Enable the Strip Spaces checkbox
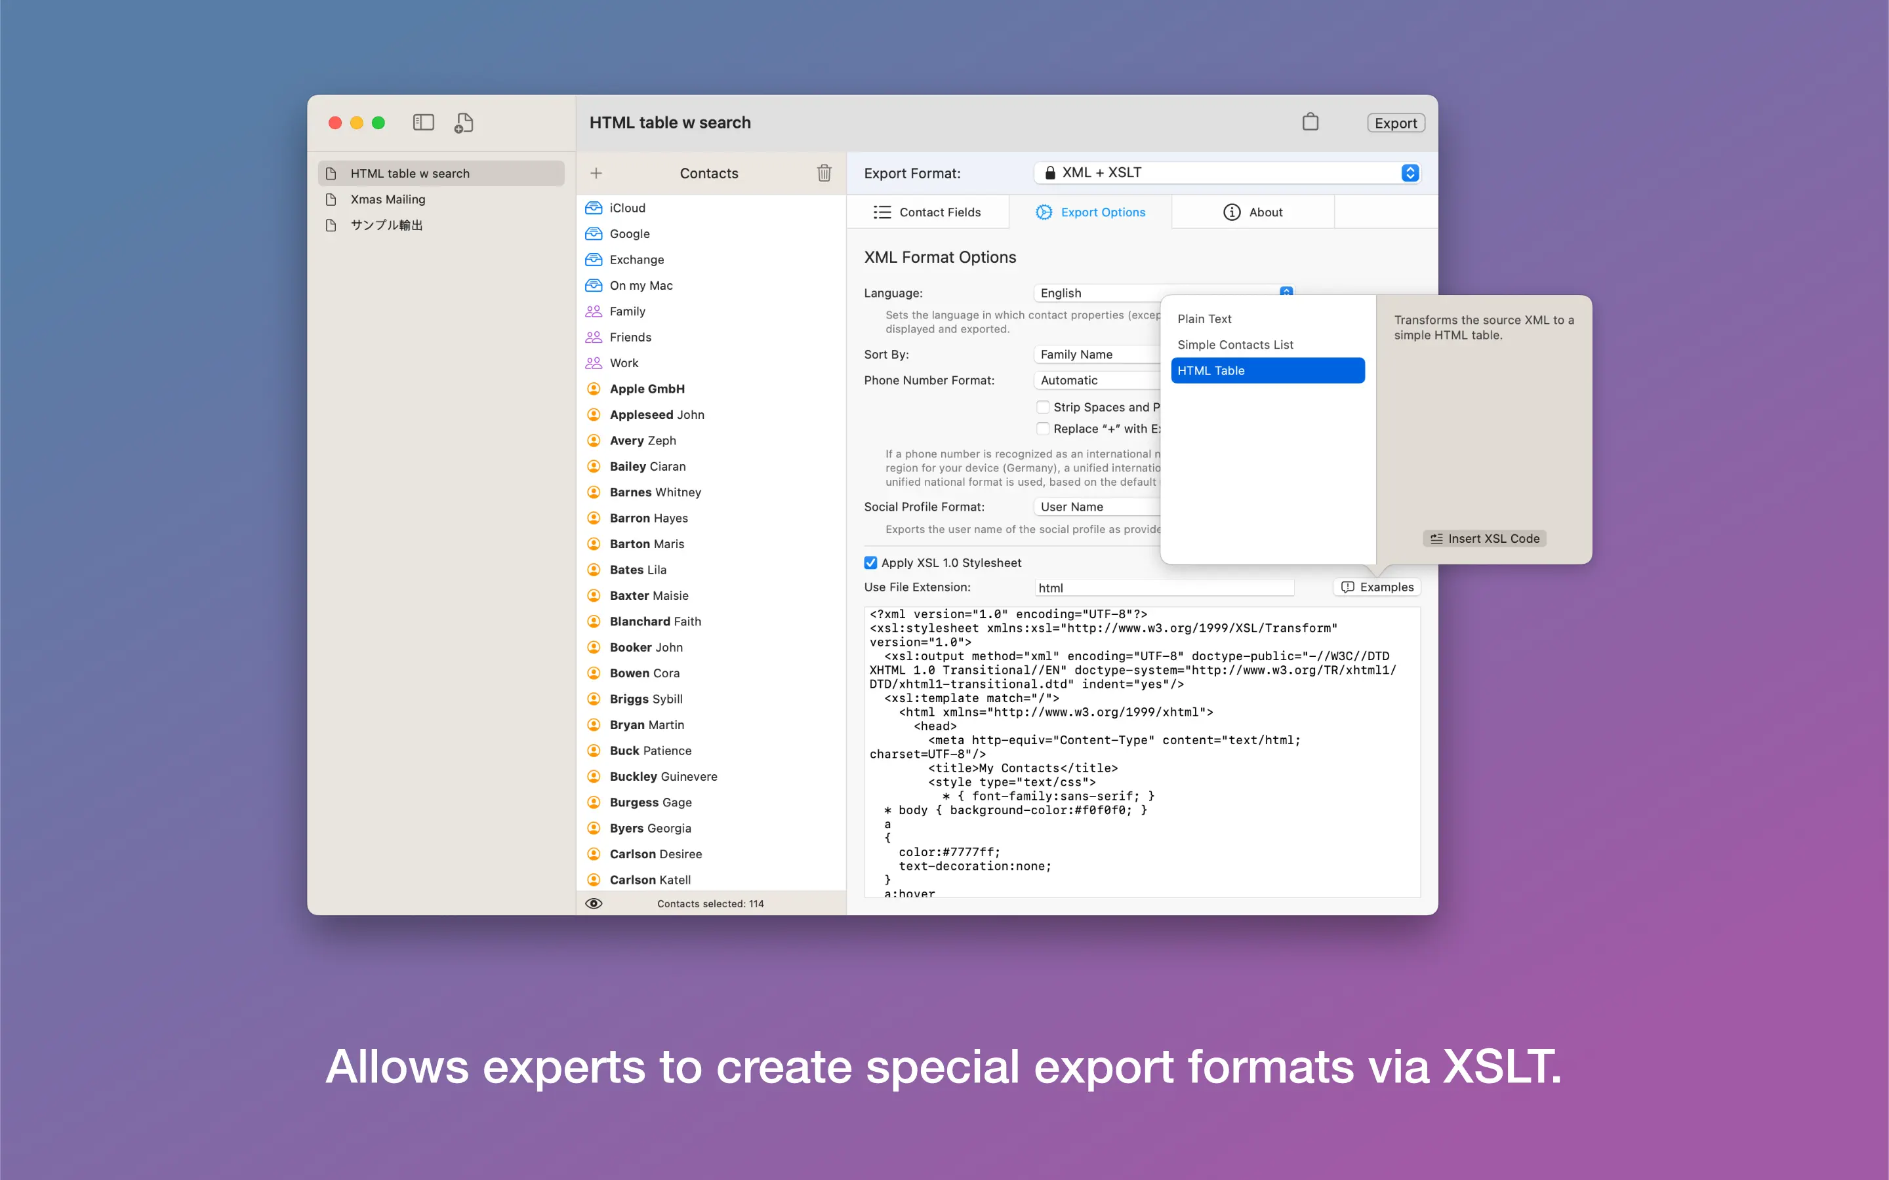1889x1180 pixels. [x=1043, y=407]
